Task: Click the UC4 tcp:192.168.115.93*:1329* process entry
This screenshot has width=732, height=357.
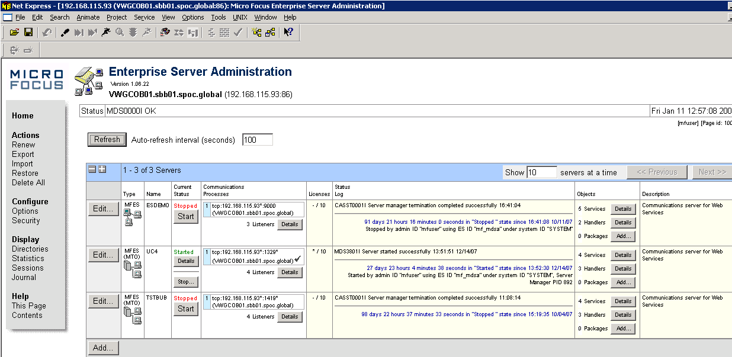Action: (x=252, y=256)
